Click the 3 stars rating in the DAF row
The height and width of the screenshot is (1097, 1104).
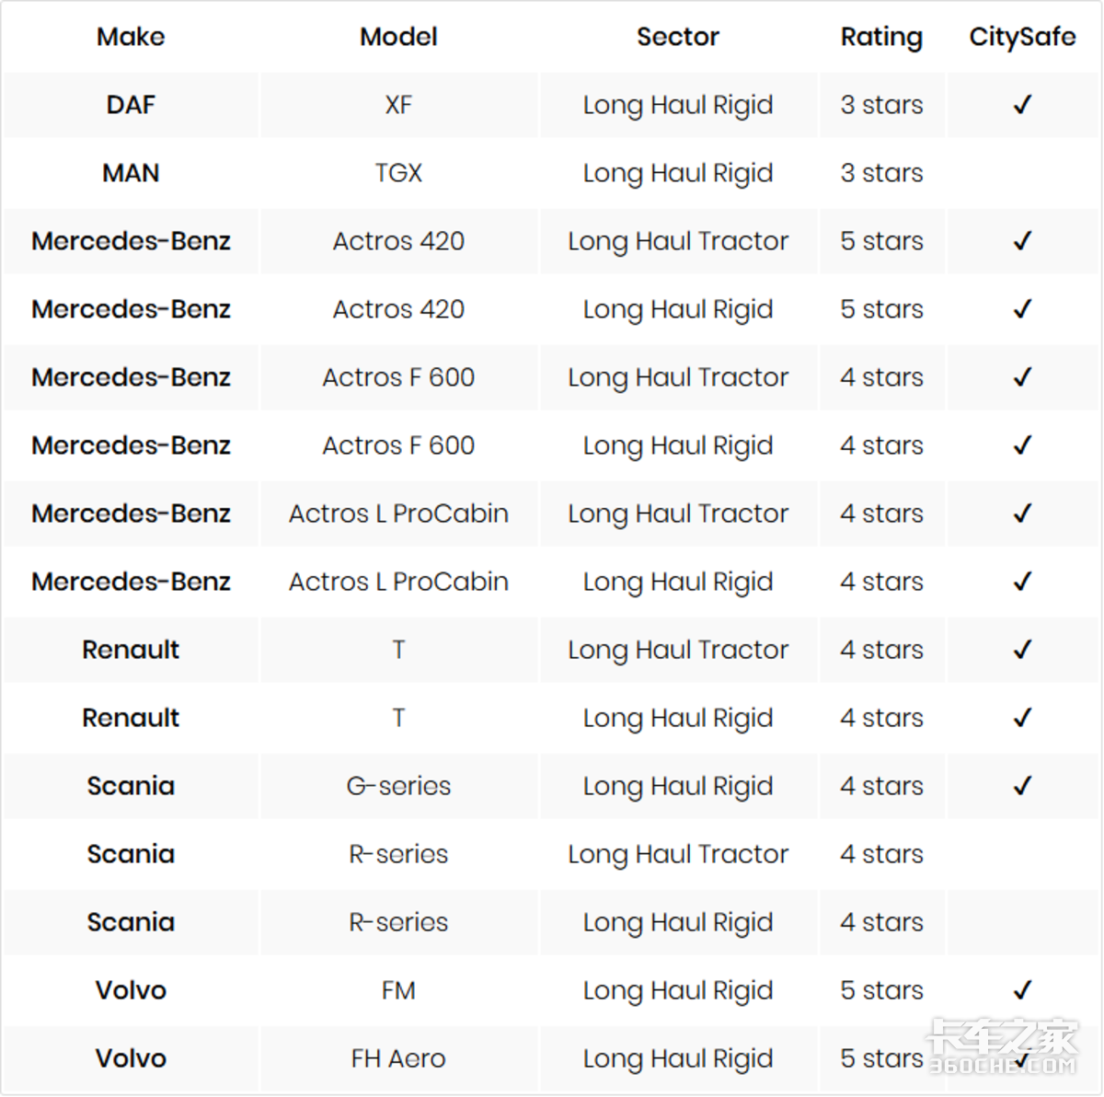tap(881, 105)
